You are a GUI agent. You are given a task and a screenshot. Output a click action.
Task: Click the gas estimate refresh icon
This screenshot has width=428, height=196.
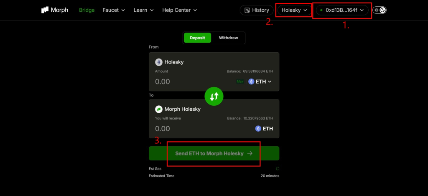tap(277, 169)
